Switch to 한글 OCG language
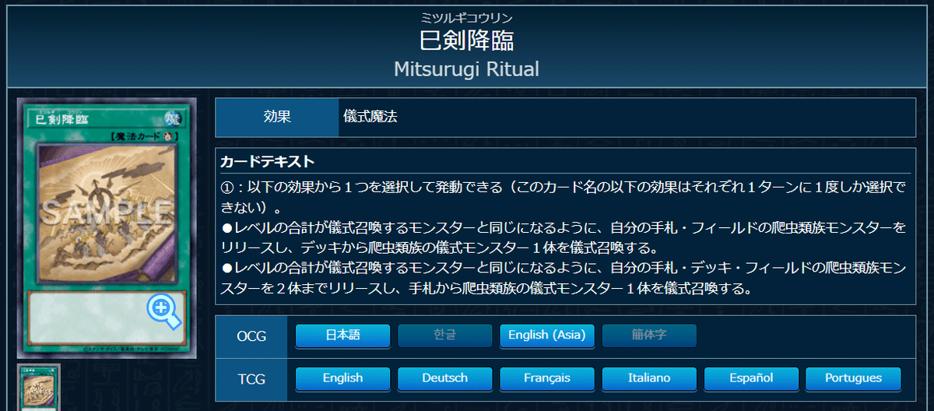The image size is (934, 411). [445, 335]
